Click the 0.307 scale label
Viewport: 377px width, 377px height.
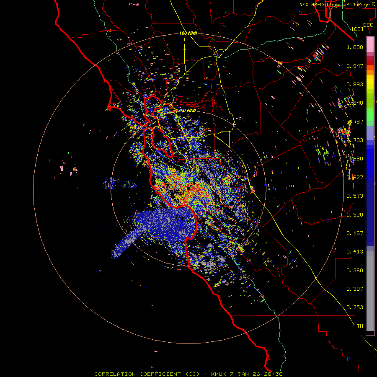point(355,289)
